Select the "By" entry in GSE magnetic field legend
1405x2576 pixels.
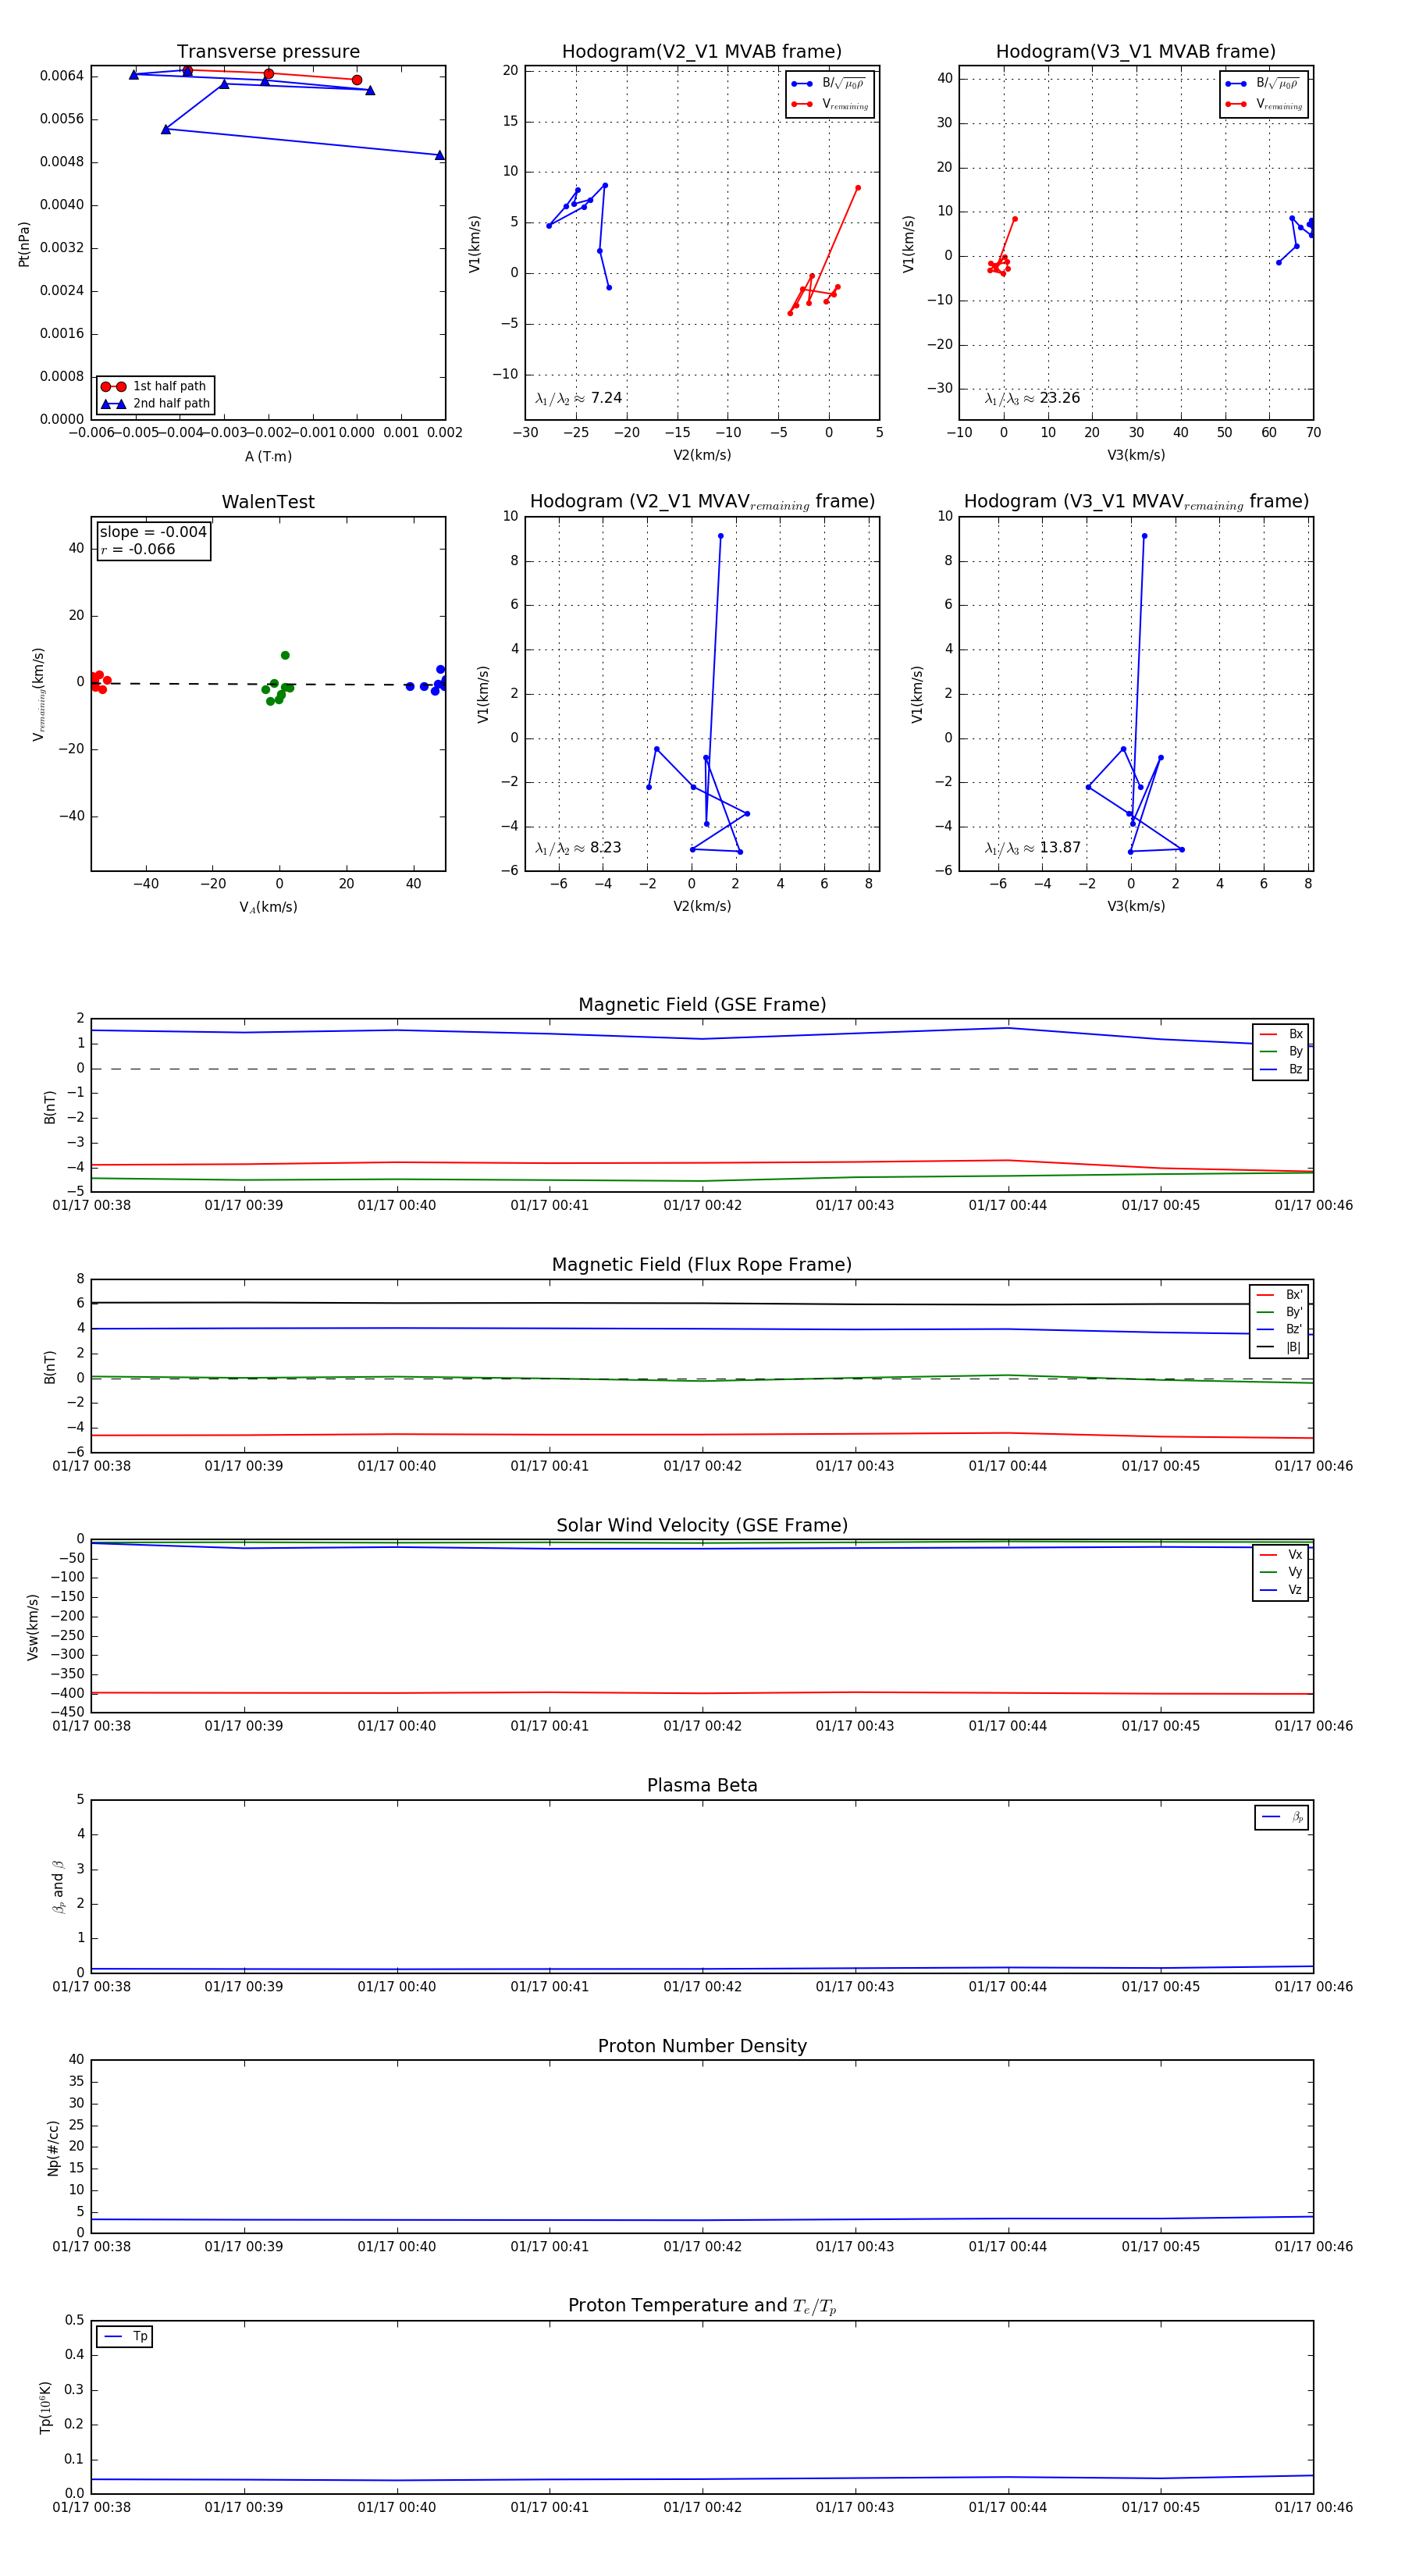tap(1281, 1051)
